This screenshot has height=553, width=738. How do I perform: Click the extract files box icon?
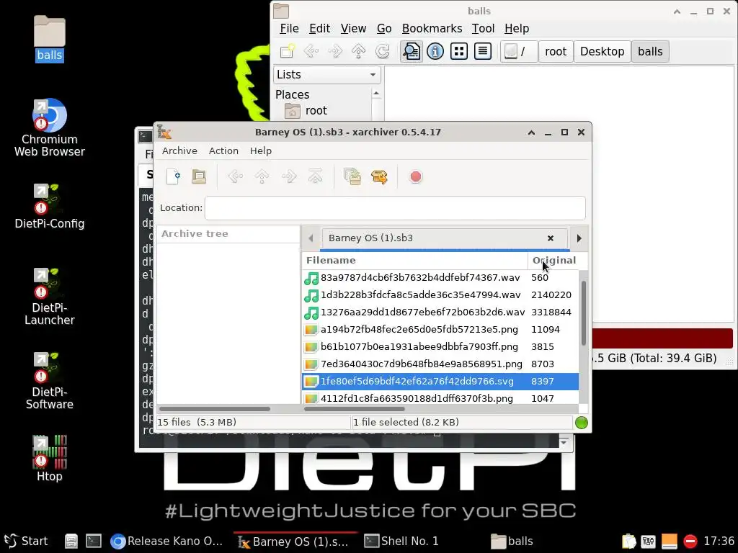click(x=379, y=177)
